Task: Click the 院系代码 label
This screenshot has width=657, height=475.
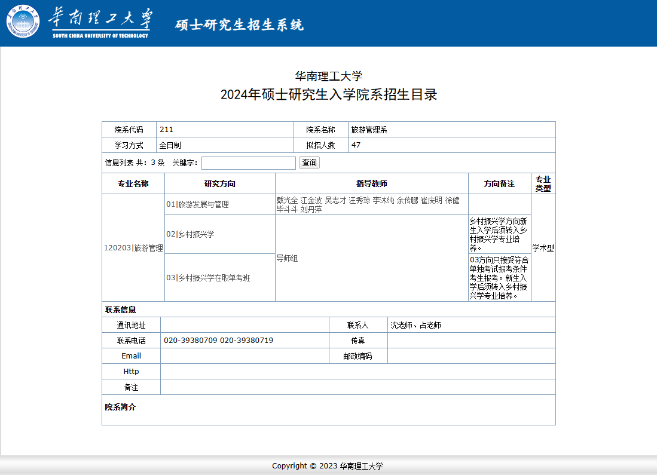Action: point(129,130)
